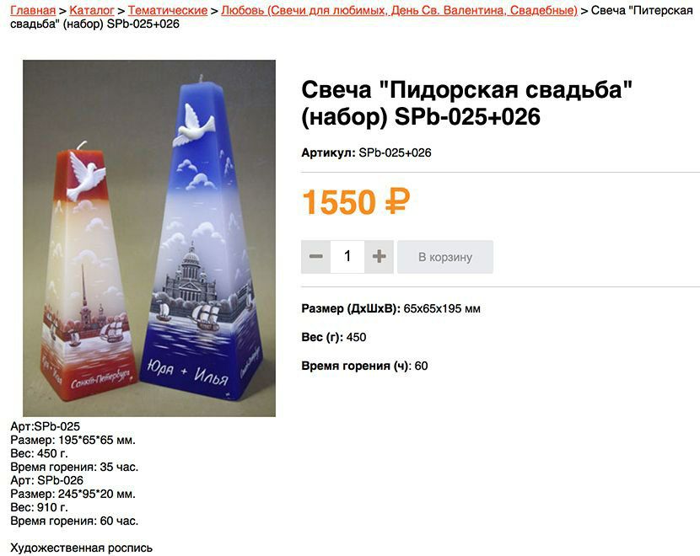This screenshot has width=700, height=556.
Task: Select the Артикул SPb-025+026 line
Action: [x=366, y=153]
